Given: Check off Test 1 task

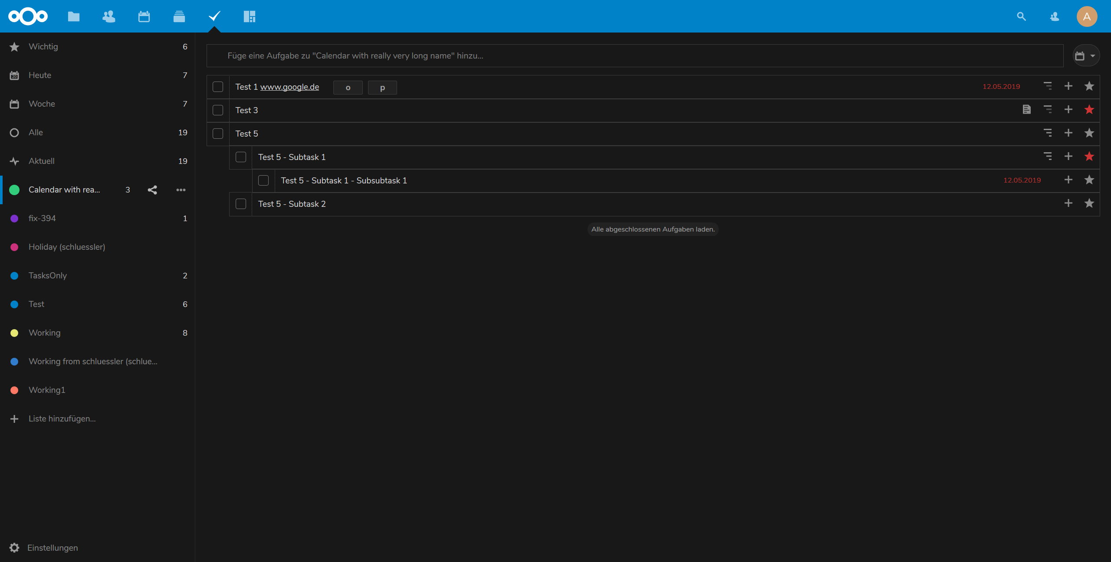Looking at the screenshot, I should coord(218,87).
